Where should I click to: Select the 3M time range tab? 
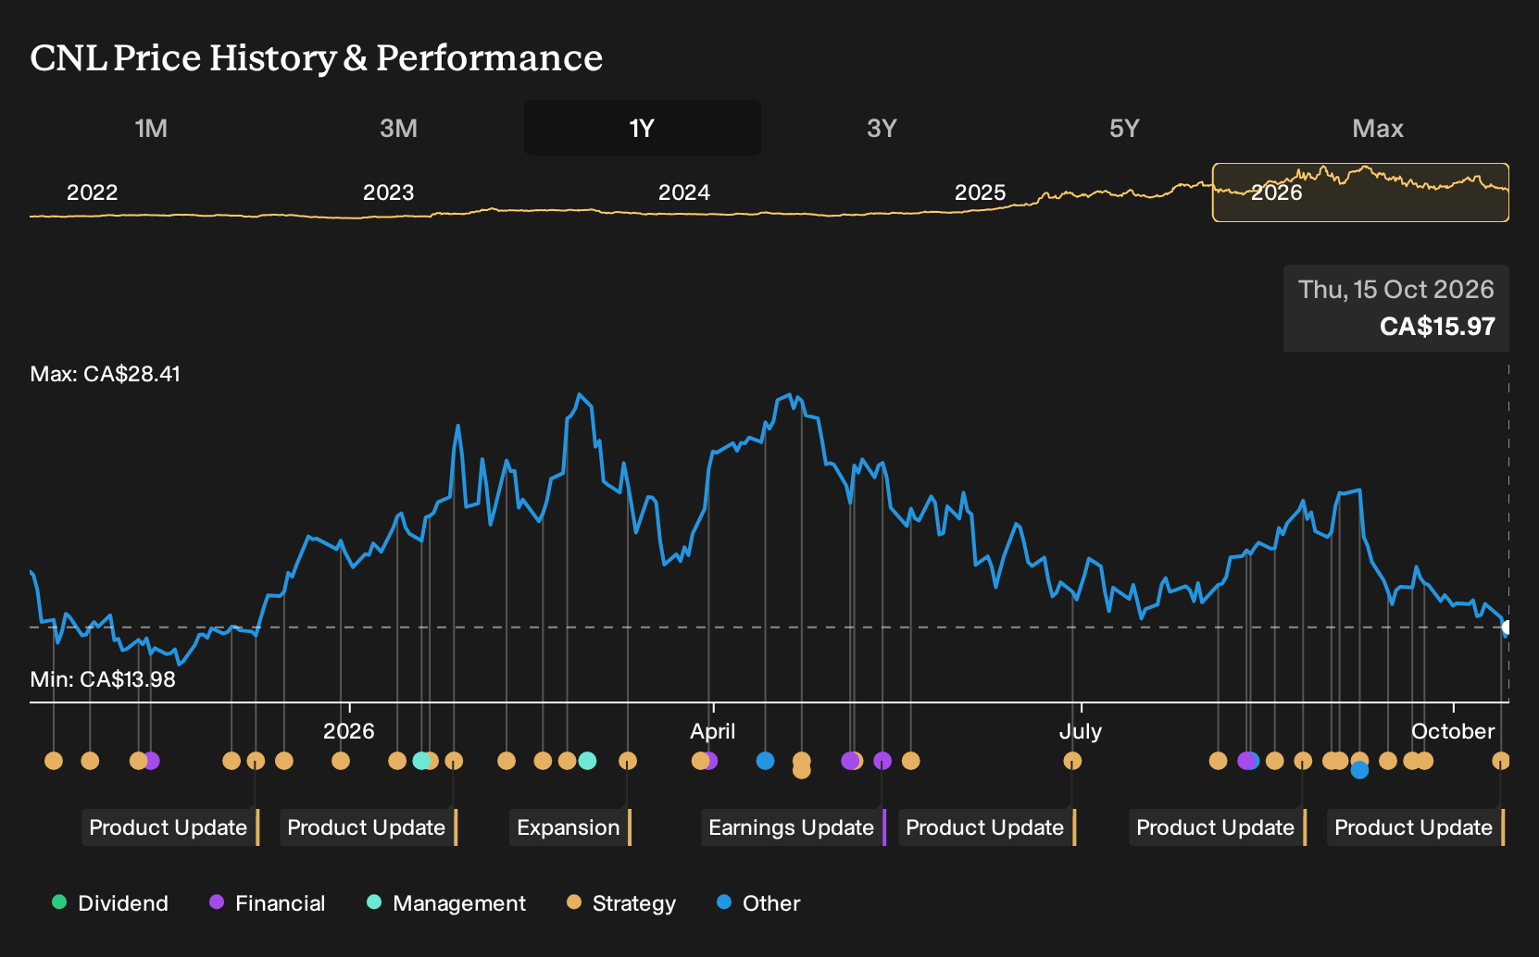[x=398, y=128]
